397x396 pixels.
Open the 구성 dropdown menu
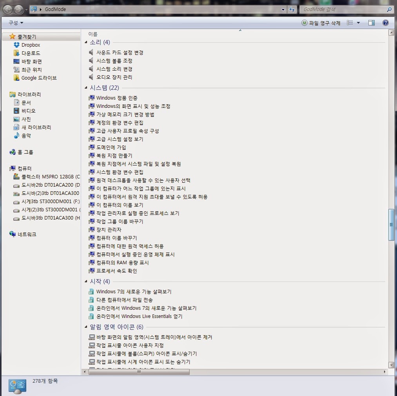(x=16, y=23)
